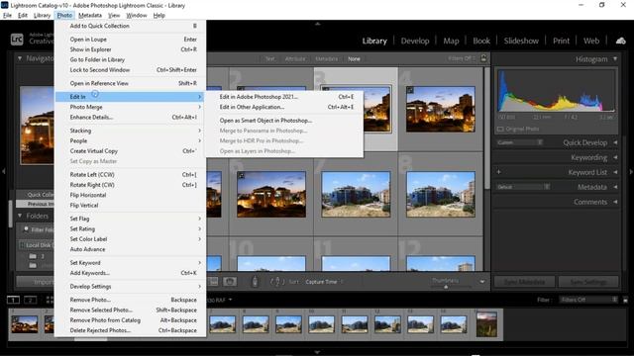
Task: Select Metadata filter in Library Filter bar
Action: tap(326, 59)
